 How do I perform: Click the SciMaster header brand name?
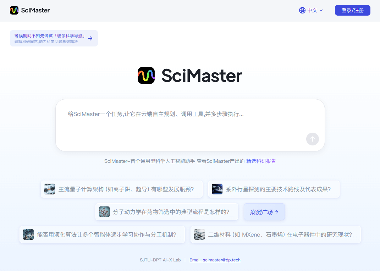tap(35, 10)
